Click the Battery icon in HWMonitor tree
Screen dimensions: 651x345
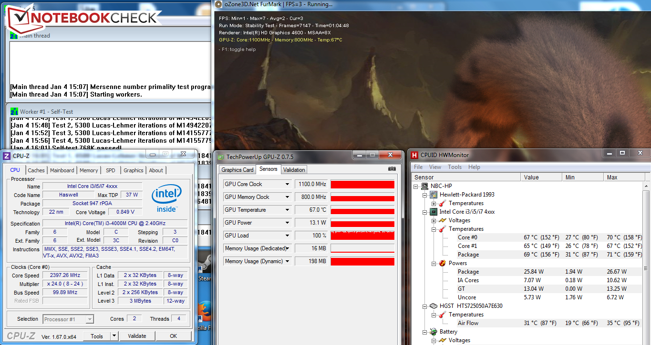[434, 332]
